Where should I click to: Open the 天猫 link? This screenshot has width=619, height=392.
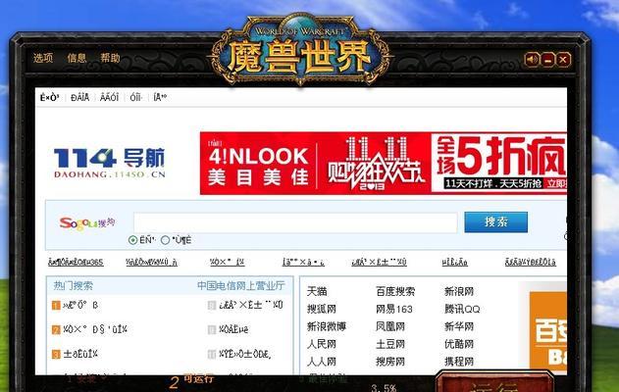[x=317, y=291]
